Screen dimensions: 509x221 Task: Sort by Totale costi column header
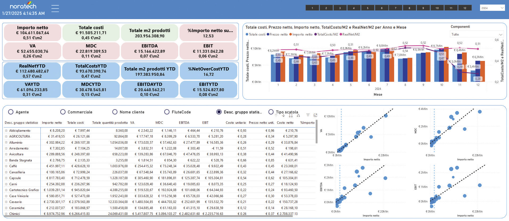click(76, 123)
